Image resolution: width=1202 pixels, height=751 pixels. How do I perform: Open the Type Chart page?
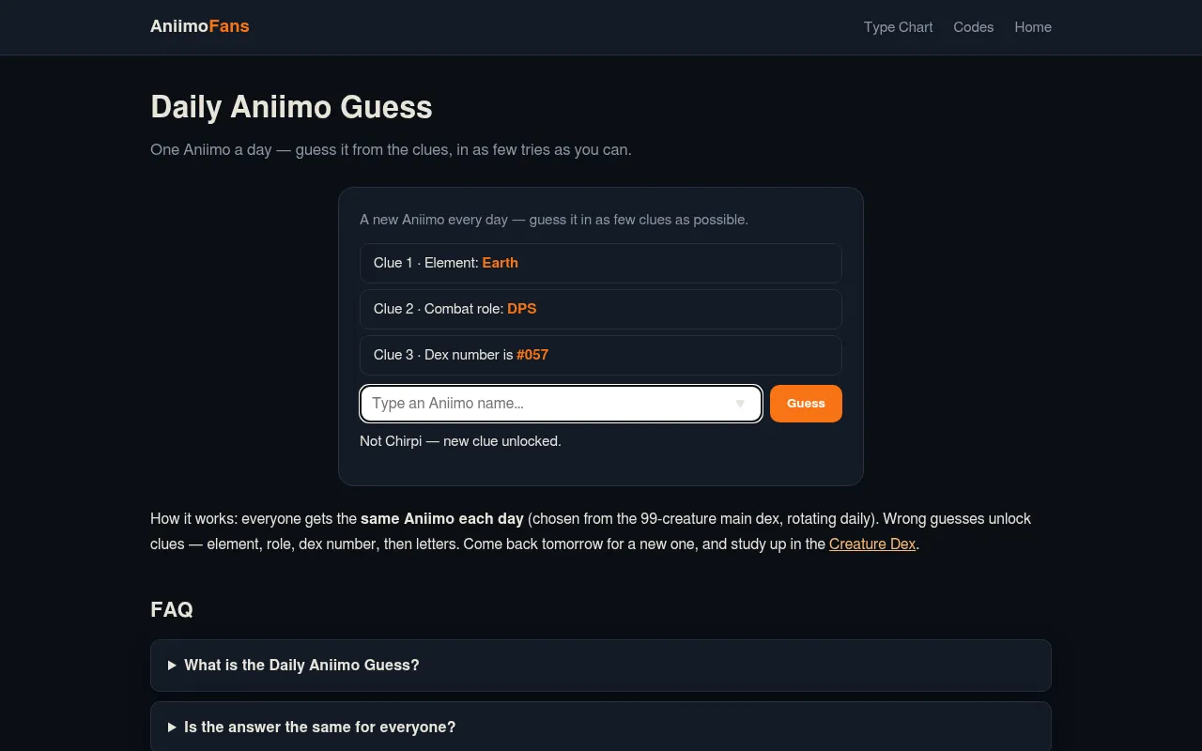(x=899, y=27)
